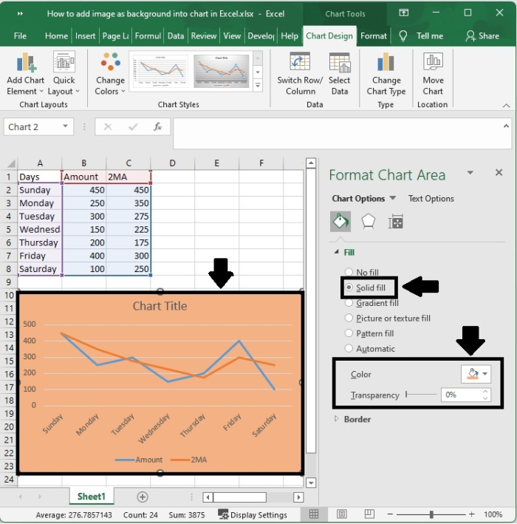Open the File tab
This screenshot has height=524, width=517.
(20, 36)
